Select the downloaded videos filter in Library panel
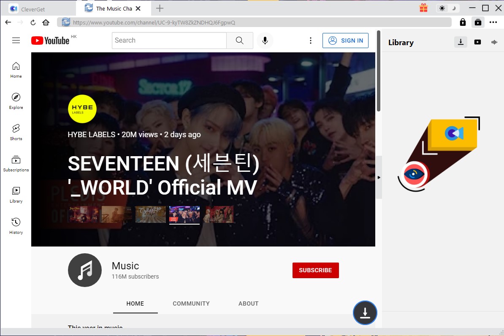This screenshot has height=336, width=504. (x=477, y=42)
